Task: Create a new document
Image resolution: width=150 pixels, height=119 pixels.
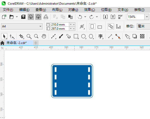Action: click(x=4, y=17)
